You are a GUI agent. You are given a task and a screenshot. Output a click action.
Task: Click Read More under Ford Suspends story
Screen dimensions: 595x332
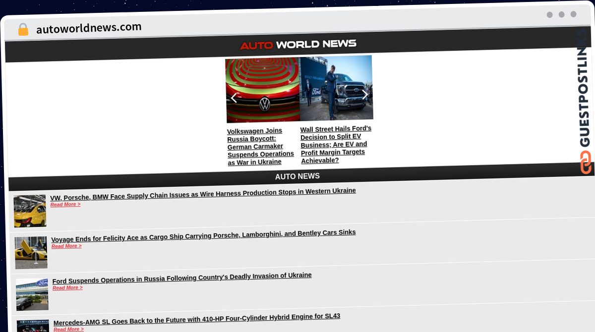(67, 287)
